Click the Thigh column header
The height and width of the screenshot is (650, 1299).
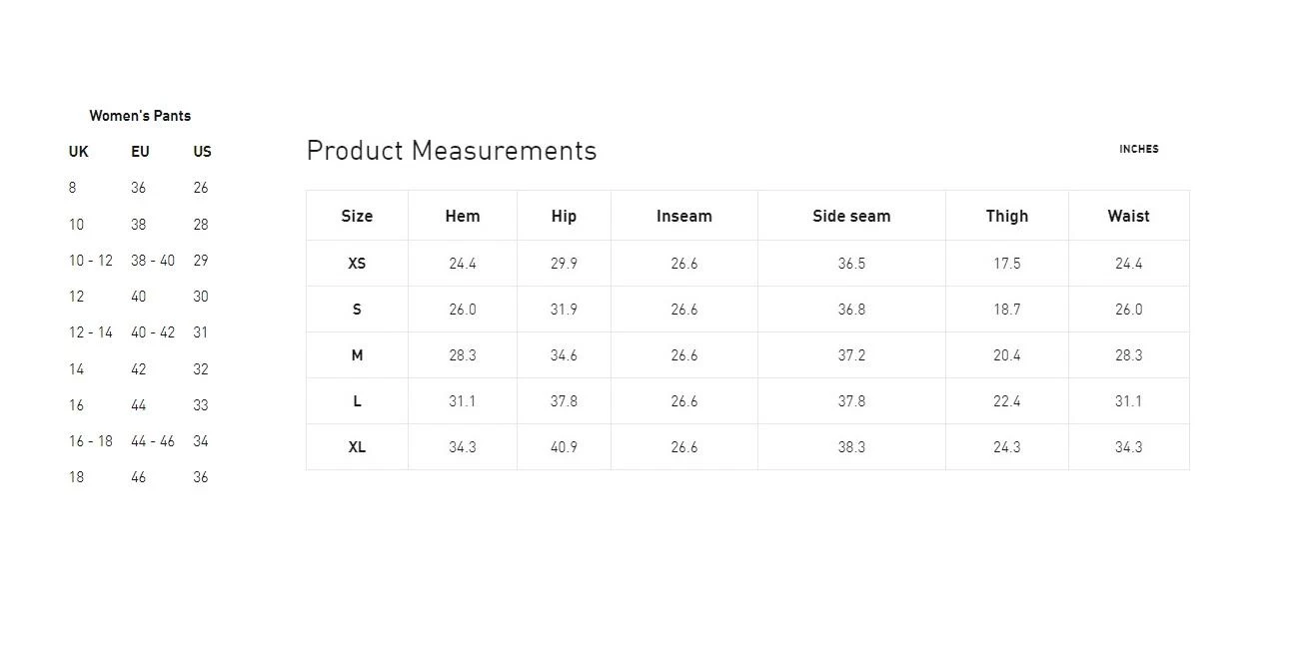tap(1006, 216)
